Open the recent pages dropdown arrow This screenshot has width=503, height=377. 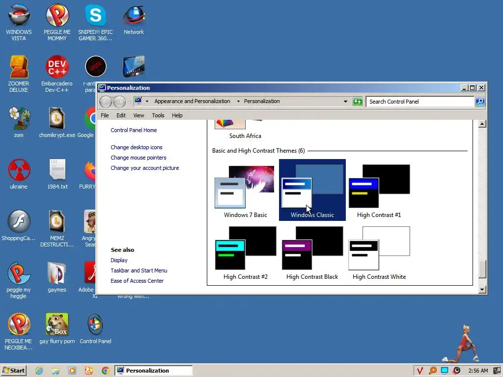tap(129, 102)
